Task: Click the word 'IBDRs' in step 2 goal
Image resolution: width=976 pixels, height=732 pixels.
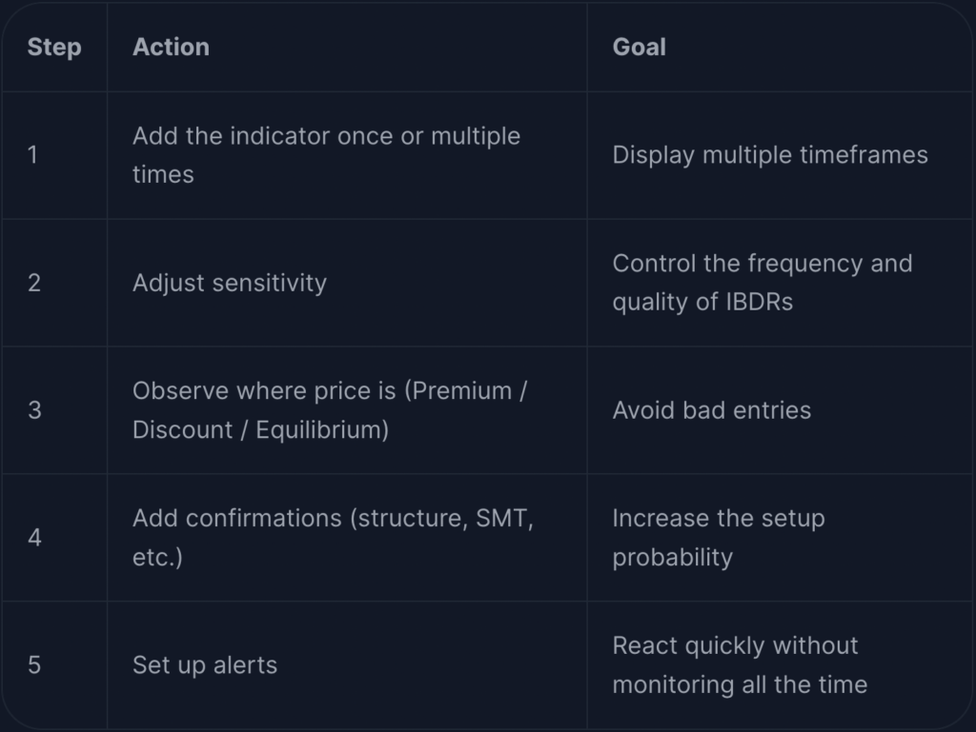Action: coord(759,302)
